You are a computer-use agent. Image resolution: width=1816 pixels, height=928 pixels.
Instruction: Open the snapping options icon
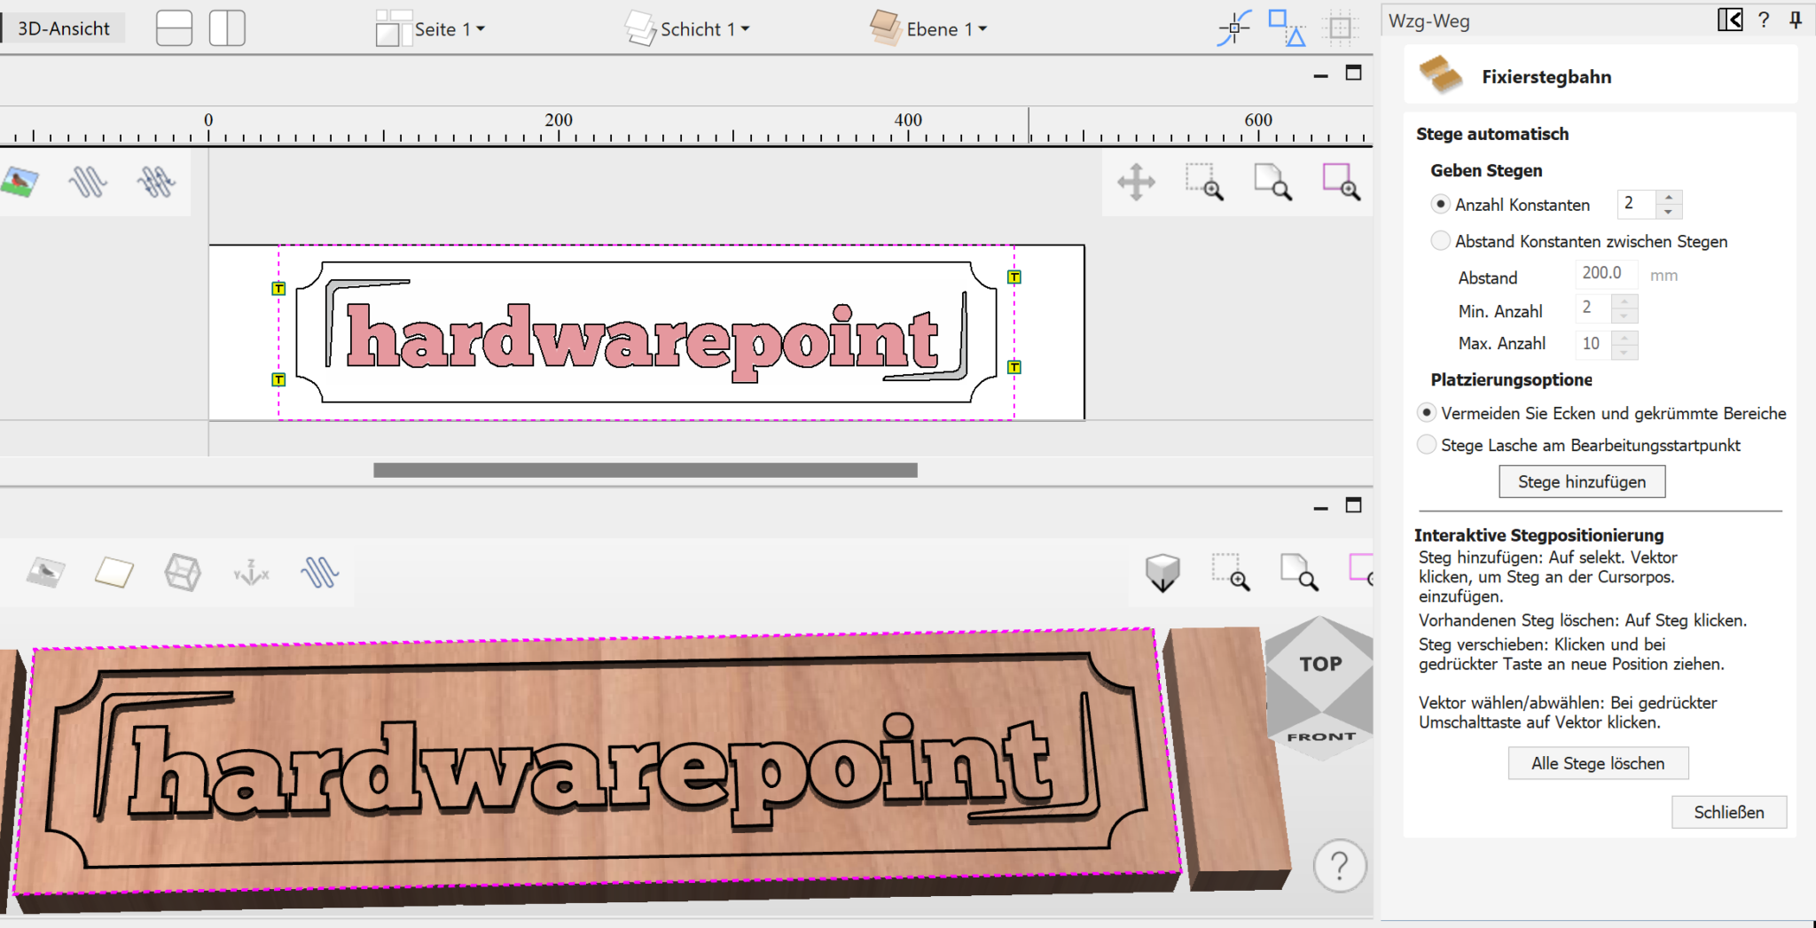(1233, 28)
